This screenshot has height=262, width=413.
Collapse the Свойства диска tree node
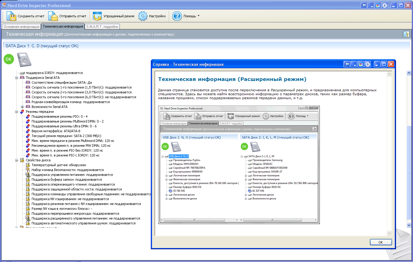[17, 160]
